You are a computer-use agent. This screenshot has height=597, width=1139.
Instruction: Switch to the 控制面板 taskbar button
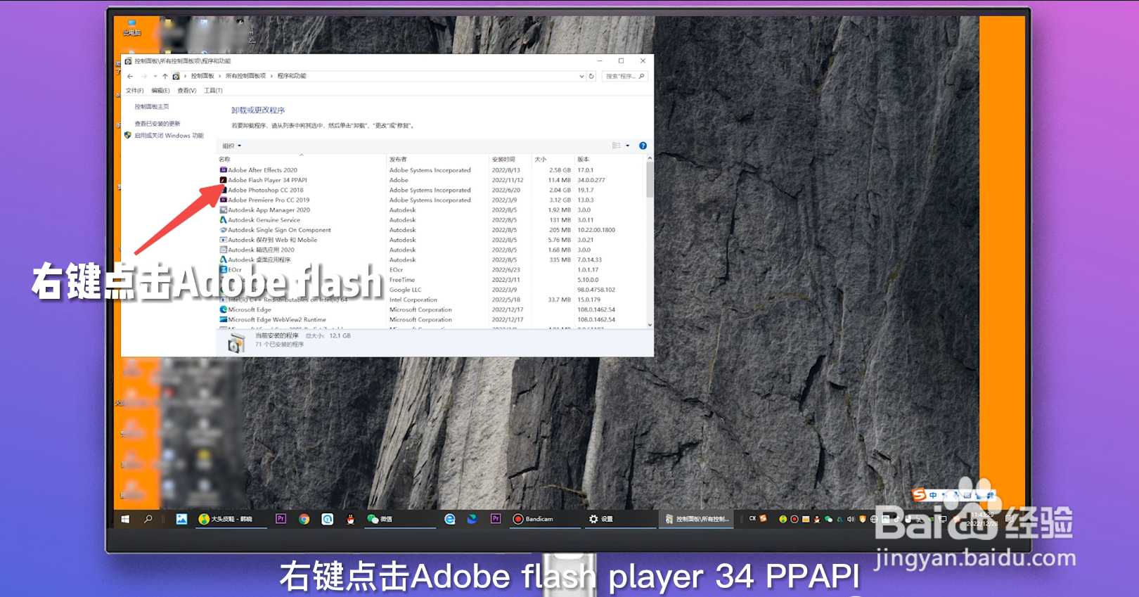coord(696,519)
